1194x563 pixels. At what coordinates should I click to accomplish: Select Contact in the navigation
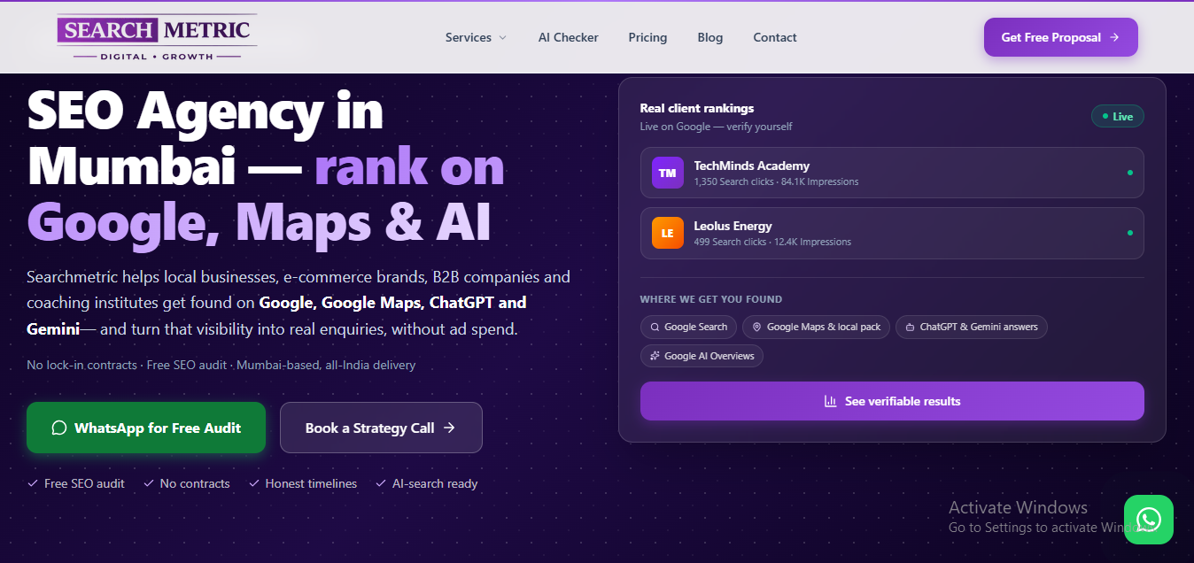pos(775,37)
